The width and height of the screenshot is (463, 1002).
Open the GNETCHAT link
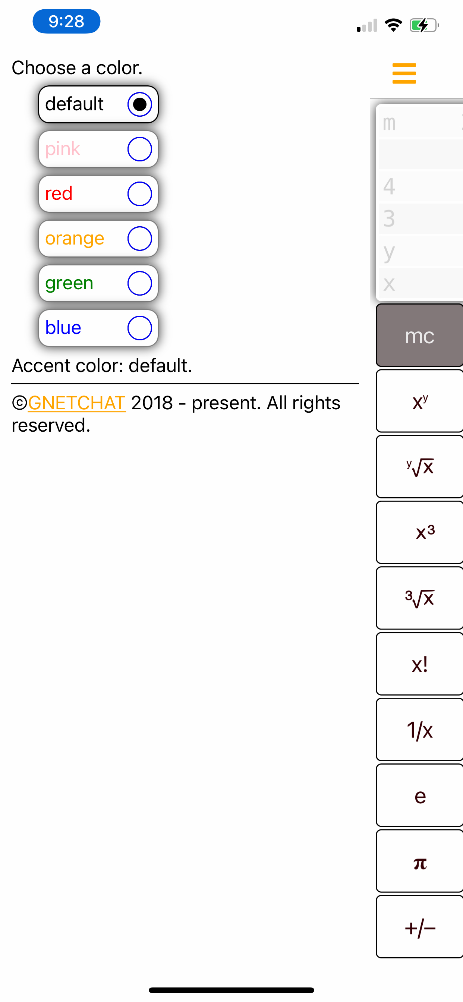coord(77,403)
